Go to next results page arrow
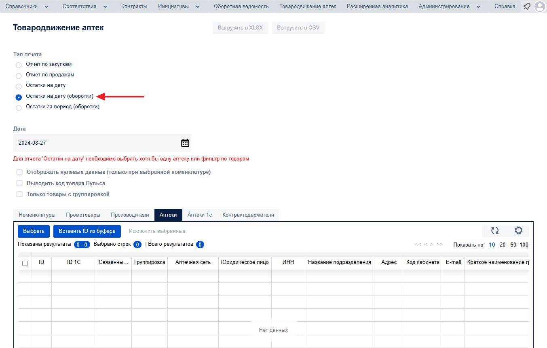 (432, 245)
